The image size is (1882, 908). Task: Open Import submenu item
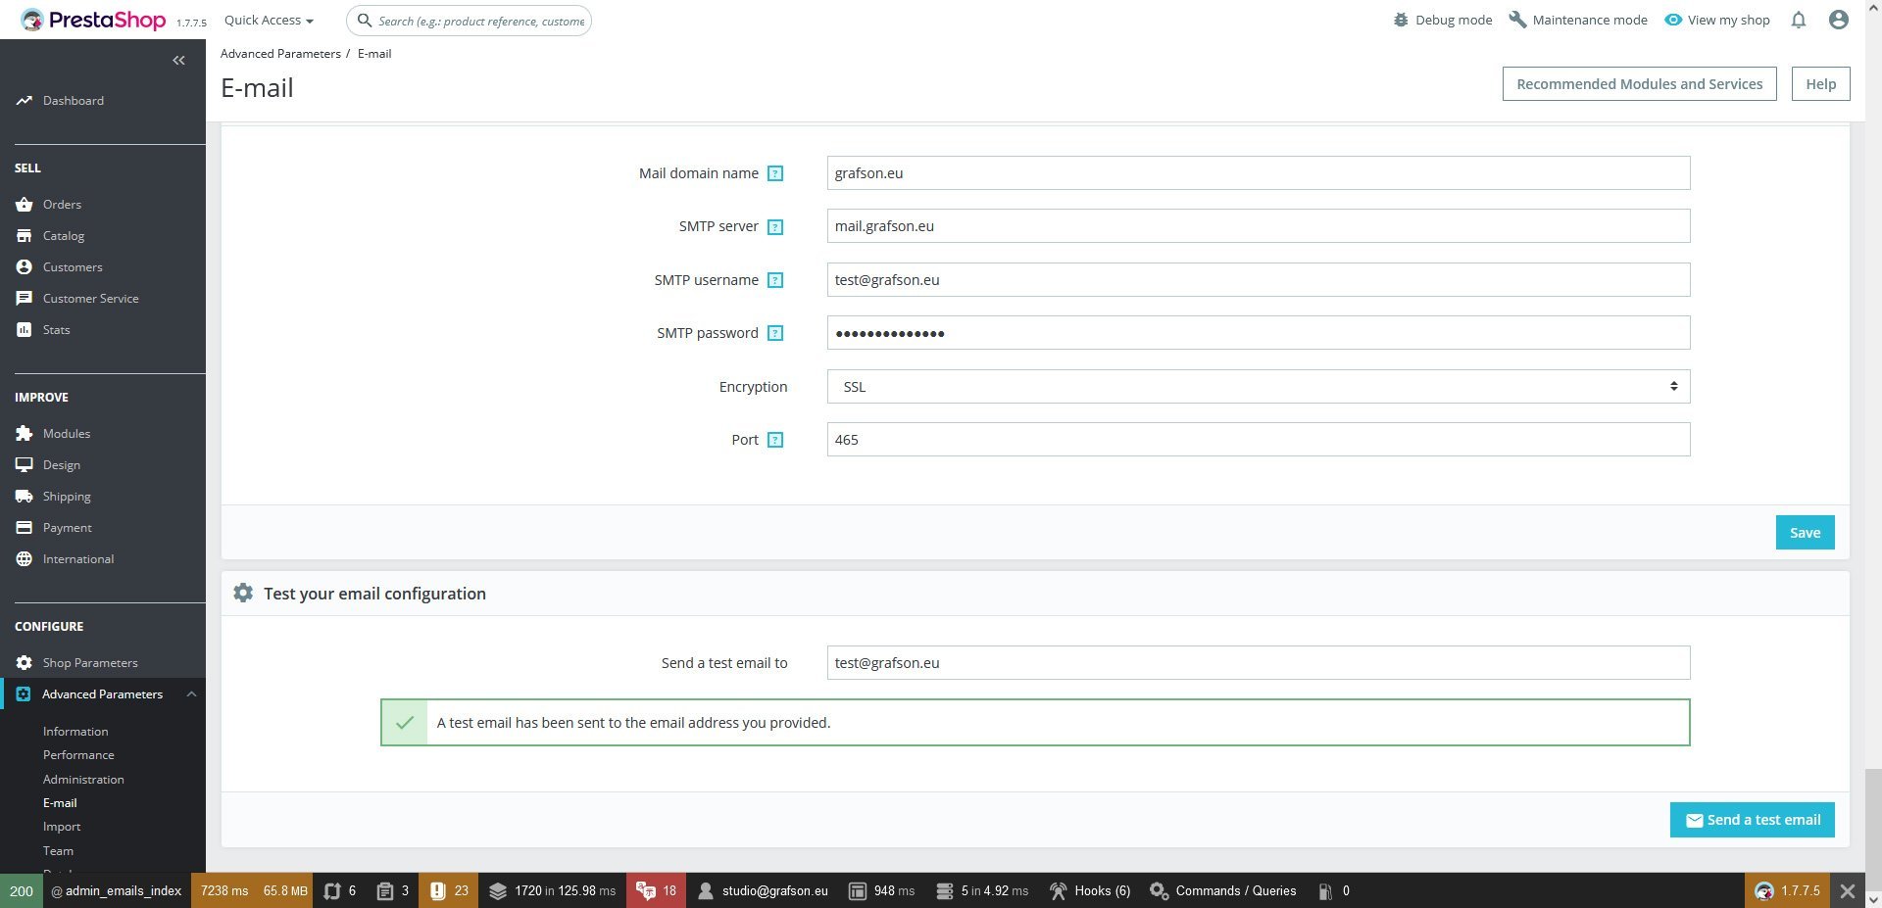pos(62,827)
